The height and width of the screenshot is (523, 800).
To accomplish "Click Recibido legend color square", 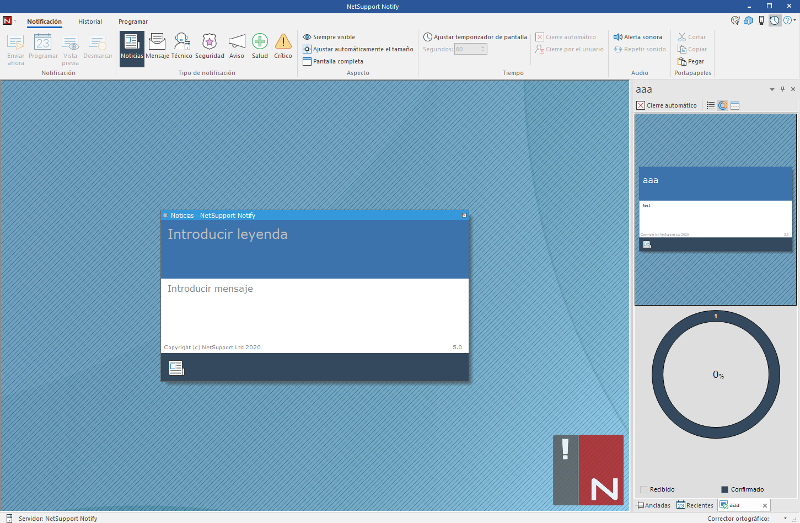I will [x=643, y=489].
